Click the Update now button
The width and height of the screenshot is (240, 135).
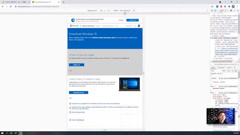[x=76, y=65]
